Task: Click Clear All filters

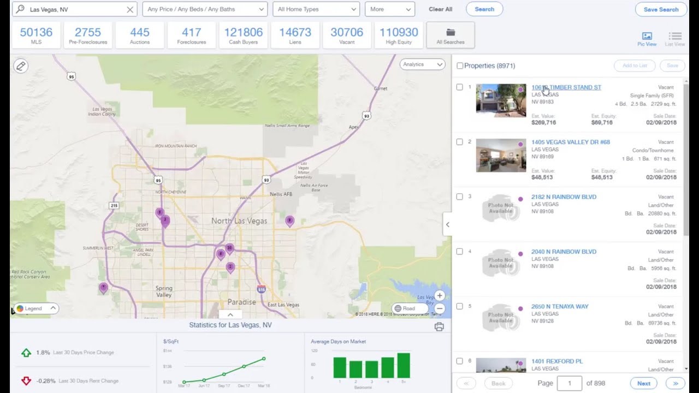Action: [x=441, y=9]
